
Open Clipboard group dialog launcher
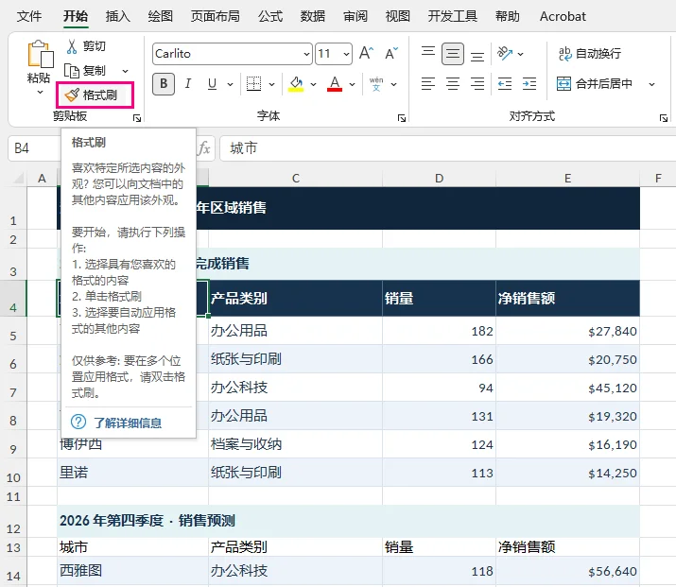pyautogui.click(x=137, y=118)
